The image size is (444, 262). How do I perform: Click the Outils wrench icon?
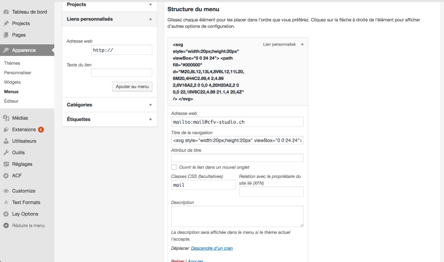(6, 152)
